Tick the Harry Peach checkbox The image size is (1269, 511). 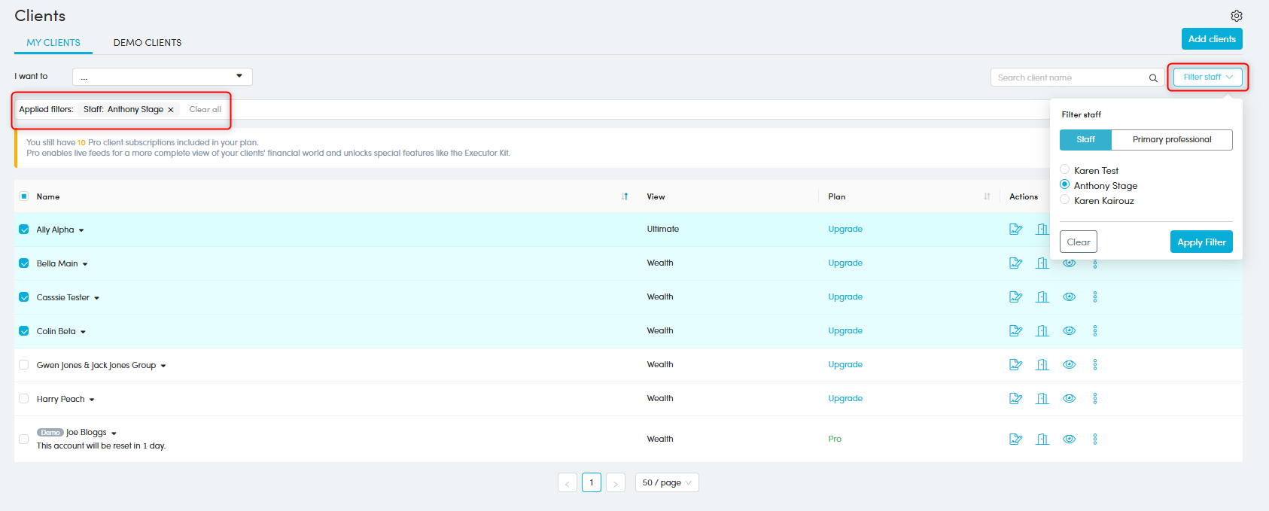point(24,399)
